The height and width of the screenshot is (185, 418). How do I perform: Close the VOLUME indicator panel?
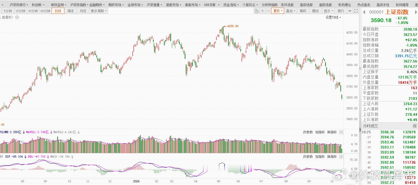pyautogui.click(x=341, y=132)
